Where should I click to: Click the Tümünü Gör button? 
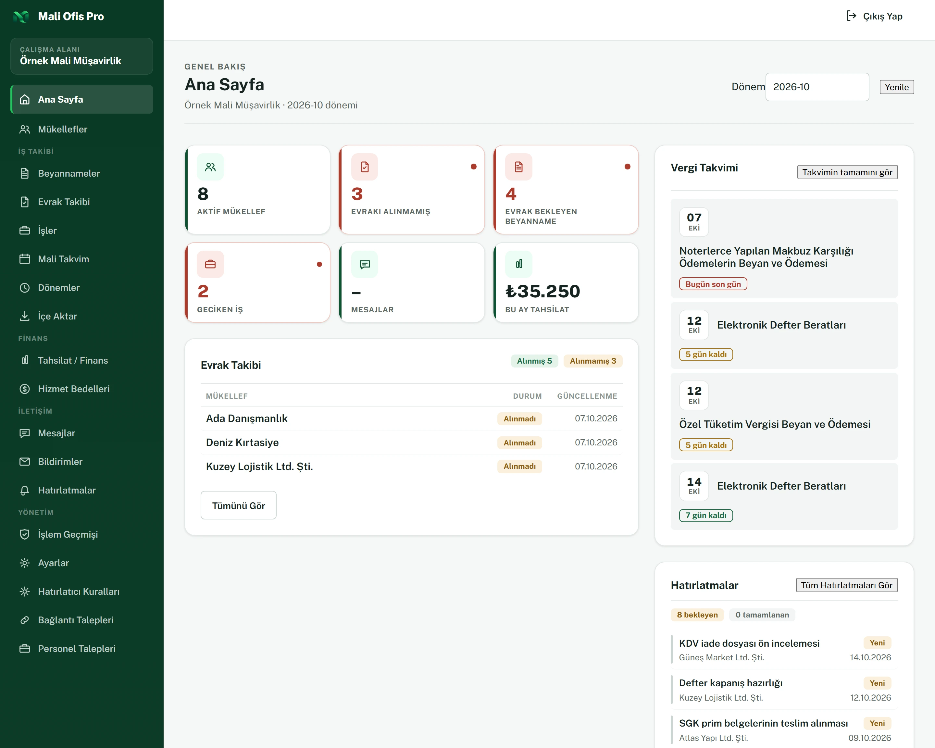239,505
